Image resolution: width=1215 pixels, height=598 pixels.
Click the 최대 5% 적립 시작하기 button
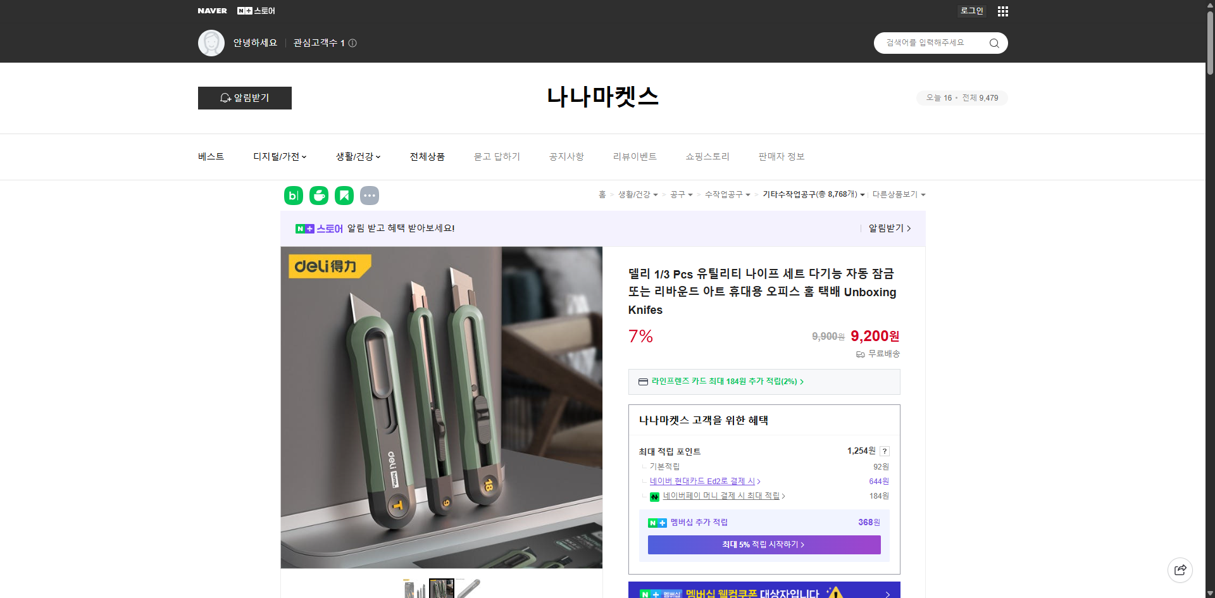[x=764, y=544]
